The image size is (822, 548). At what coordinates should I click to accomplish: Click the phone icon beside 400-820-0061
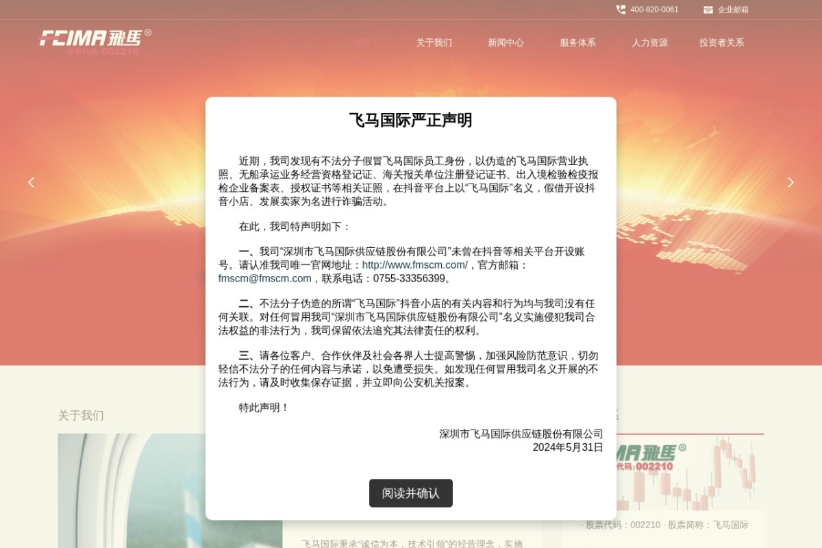pyautogui.click(x=621, y=10)
